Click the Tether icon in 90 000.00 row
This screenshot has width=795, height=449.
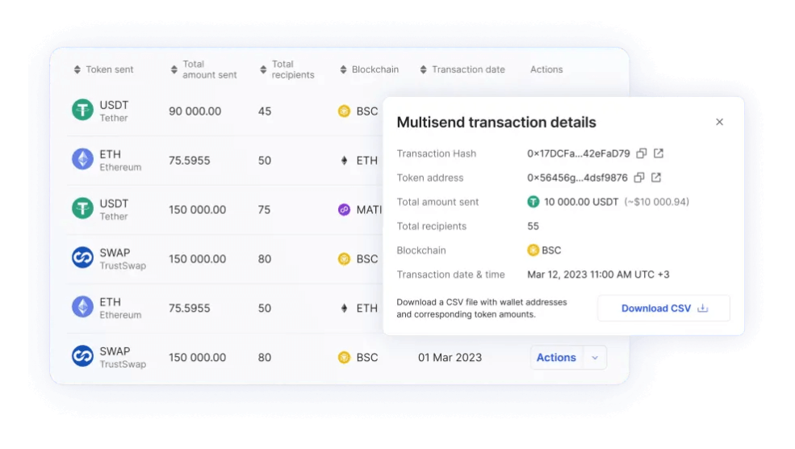[x=82, y=110]
